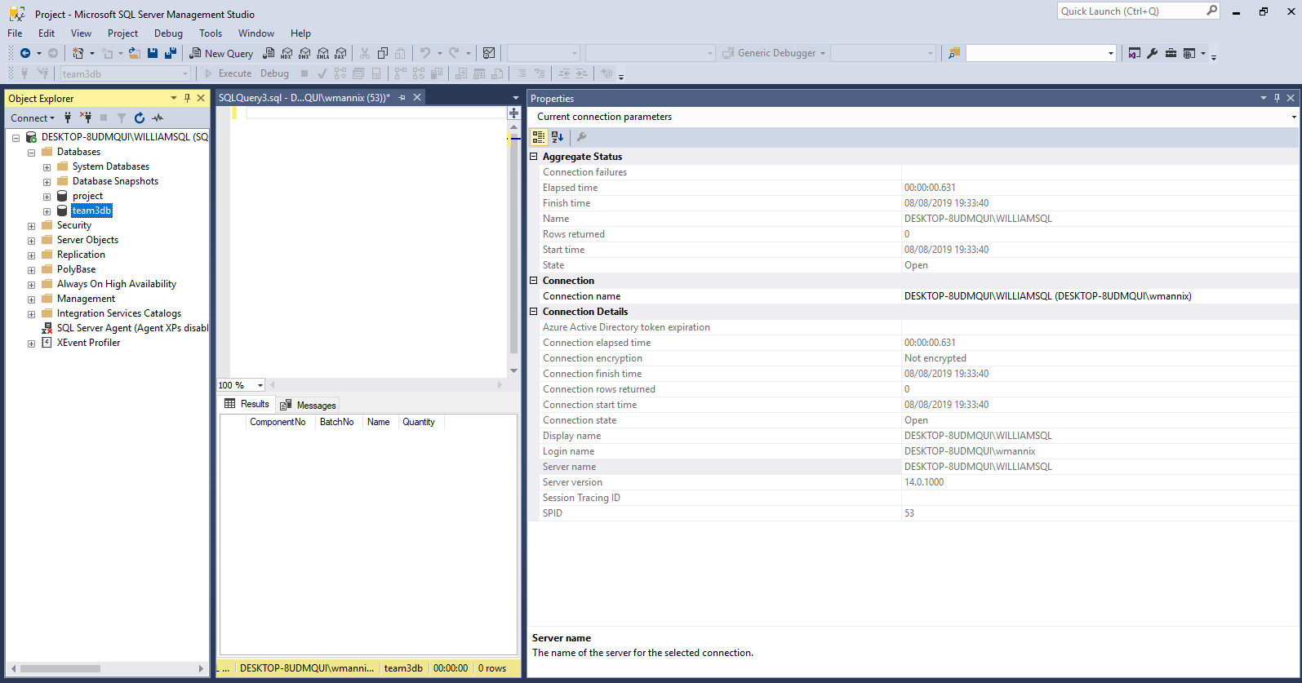Click the DAX query icon
Image resolution: width=1302 pixels, height=683 pixels.
341,53
